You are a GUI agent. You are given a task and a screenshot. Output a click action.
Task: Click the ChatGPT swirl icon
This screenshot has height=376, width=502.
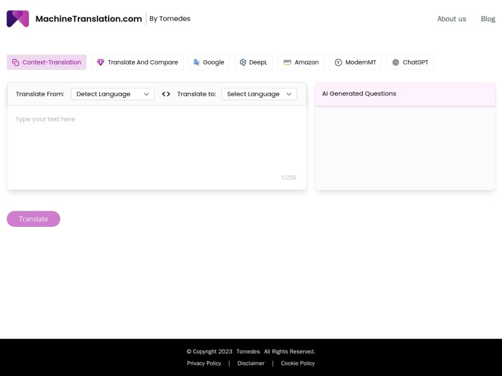(x=396, y=62)
